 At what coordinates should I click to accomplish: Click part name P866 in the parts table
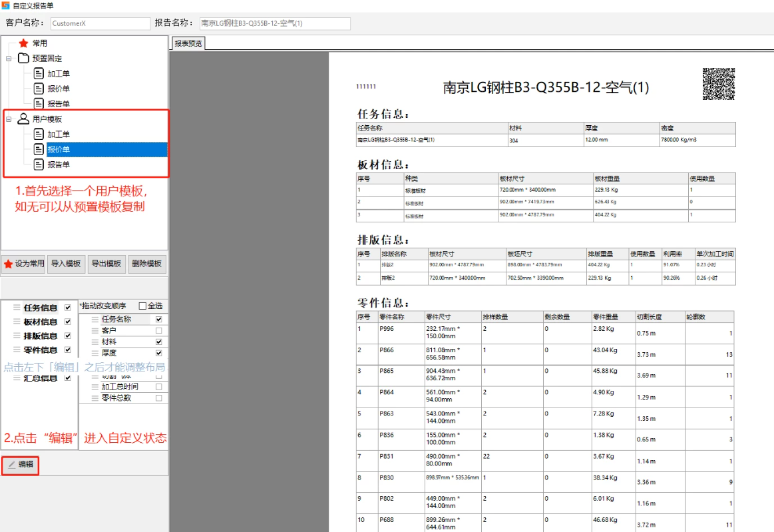point(387,350)
